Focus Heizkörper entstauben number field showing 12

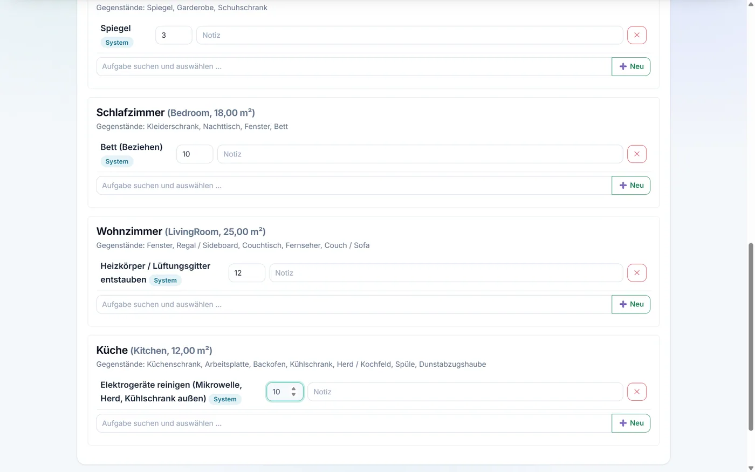point(247,273)
